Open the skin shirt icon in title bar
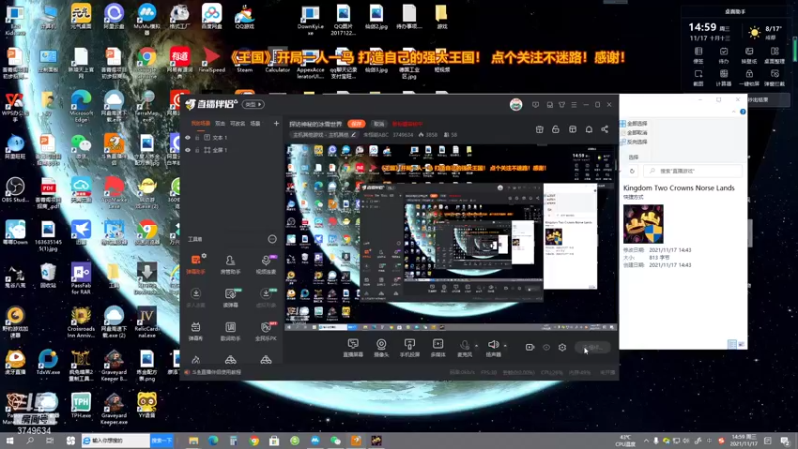 562,105
